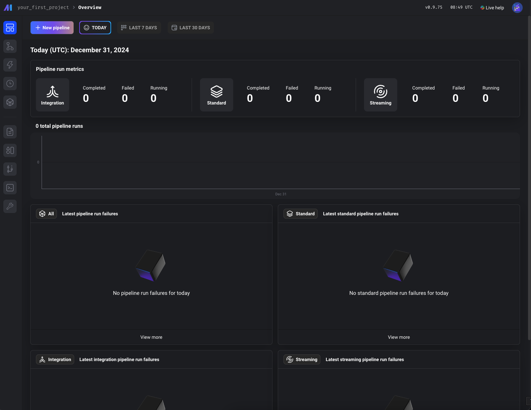Open Settings via the wrench icon
The image size is (531, 410).
pyautogui.click(x=10, y=206)
